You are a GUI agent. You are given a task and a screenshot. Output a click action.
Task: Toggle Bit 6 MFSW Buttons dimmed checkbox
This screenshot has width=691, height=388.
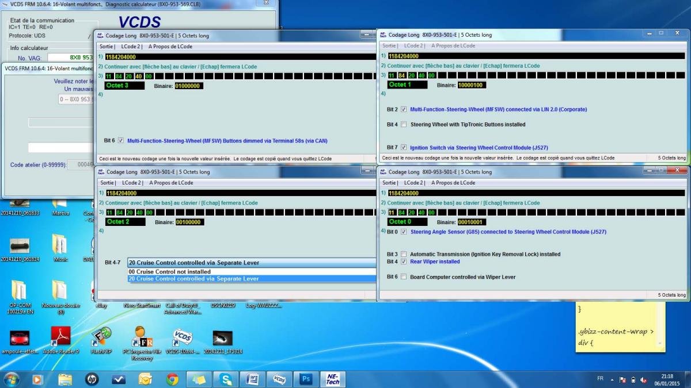click(120, 140)
